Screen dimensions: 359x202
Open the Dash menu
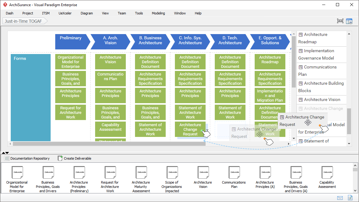pos(10,13)
